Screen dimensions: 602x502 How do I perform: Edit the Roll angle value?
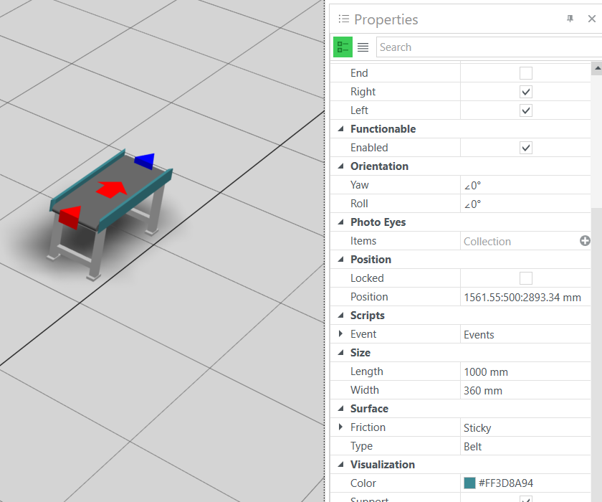click(525, 204)
